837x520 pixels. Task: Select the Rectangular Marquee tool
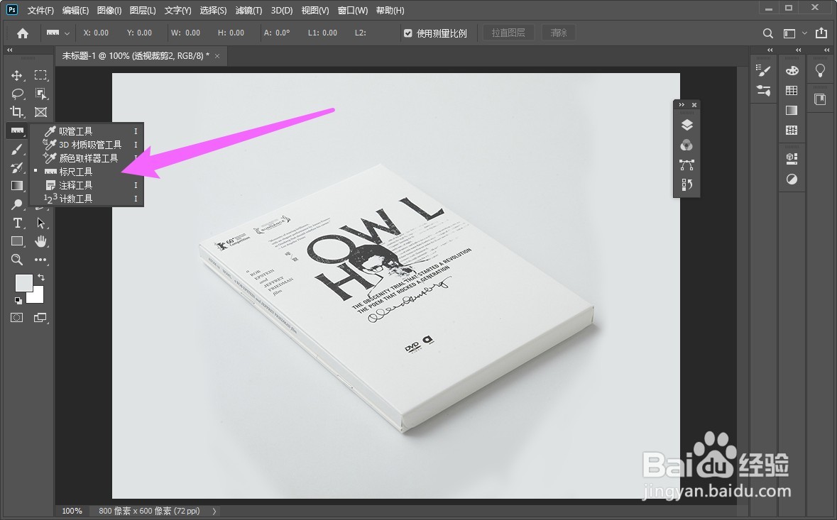click(40, 75)
